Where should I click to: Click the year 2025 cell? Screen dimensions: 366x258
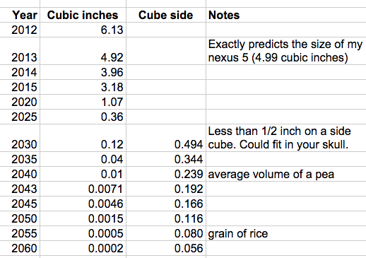[20, 117]
